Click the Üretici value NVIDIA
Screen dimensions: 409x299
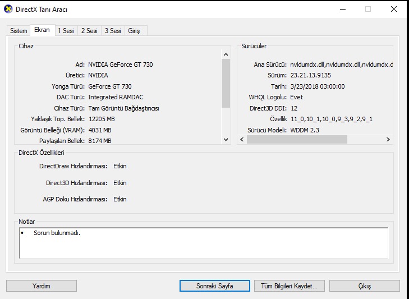point(98,75)
